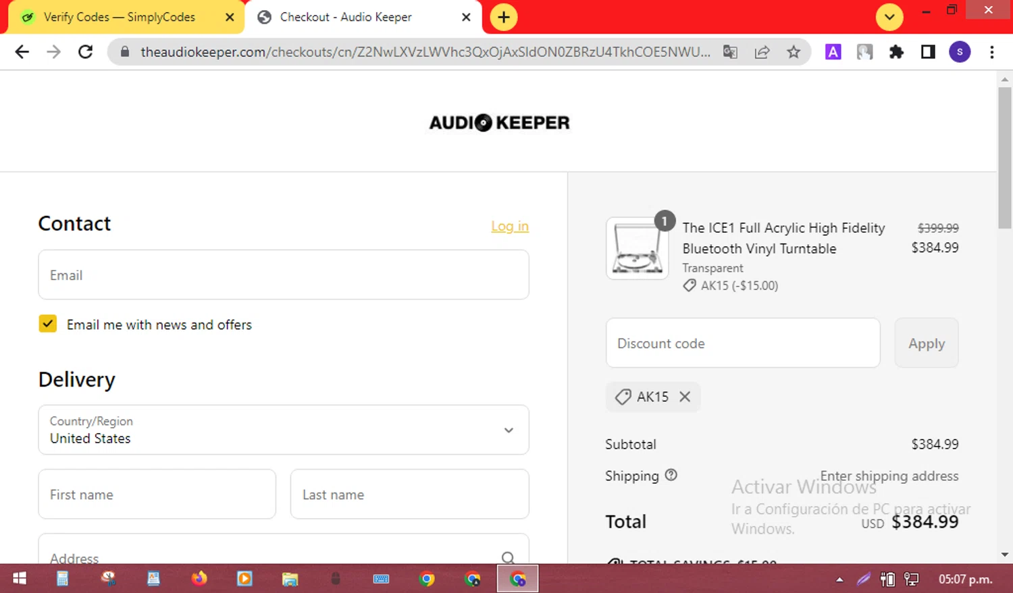Screen dimensions: 1013x593
Task: Toggle the browser side panel
Action: (928, 52)
